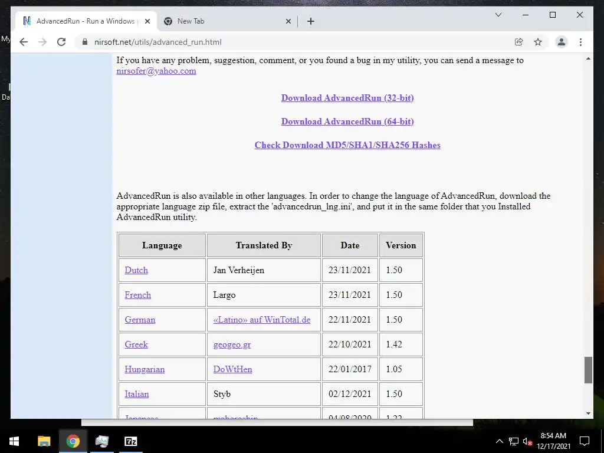Viewport: 604px width, 453px height.
Task: View site info via lock icon
Action: click(85, 42)
